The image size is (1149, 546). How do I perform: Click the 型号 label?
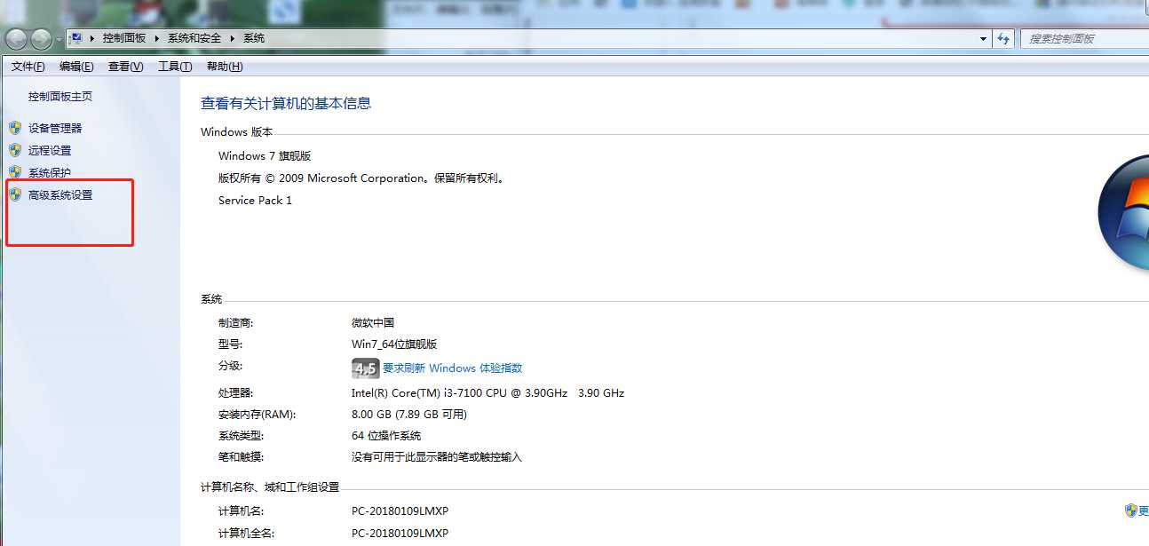coord(230,344)
